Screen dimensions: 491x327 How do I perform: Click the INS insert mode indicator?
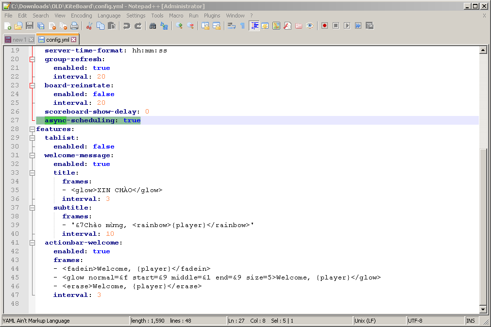[x=470, y=321]
